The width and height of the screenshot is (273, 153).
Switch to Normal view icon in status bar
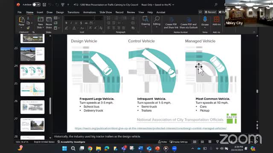pos(195,142)
